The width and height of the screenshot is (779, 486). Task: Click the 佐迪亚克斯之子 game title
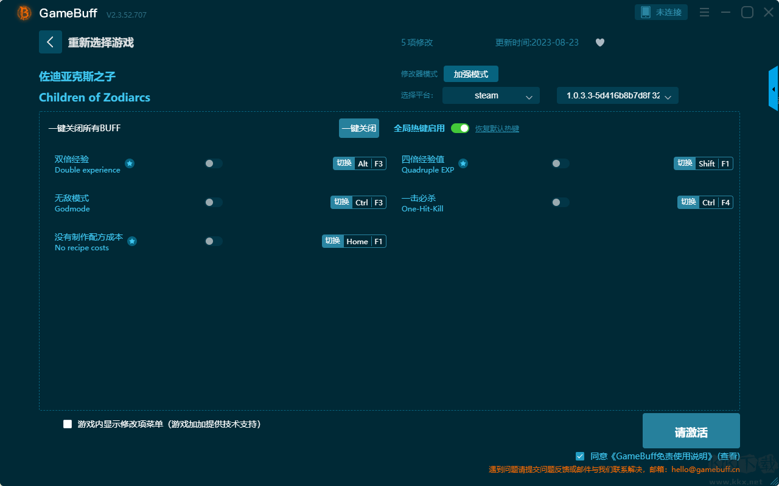[x=77, y=77]
